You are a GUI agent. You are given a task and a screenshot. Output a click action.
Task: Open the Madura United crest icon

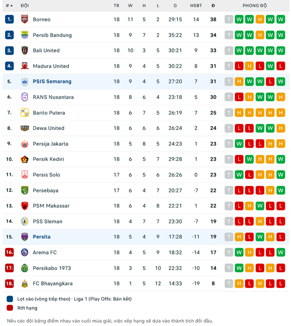tap(24, 66)
